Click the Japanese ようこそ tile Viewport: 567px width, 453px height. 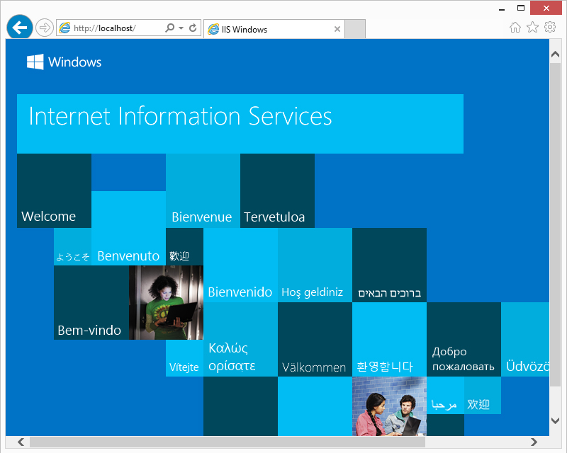(x=73, y=247)
